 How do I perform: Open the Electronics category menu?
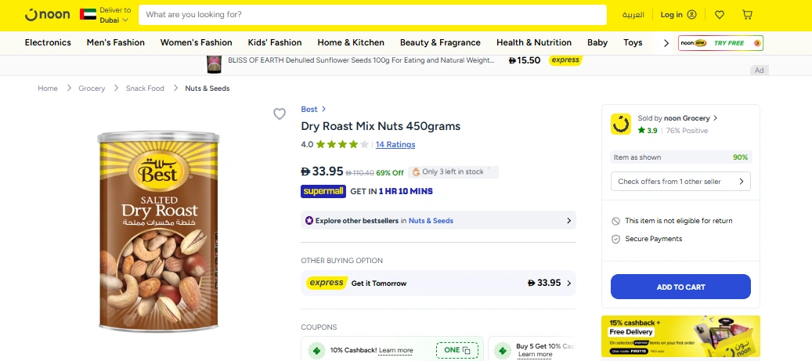(48, 42)
